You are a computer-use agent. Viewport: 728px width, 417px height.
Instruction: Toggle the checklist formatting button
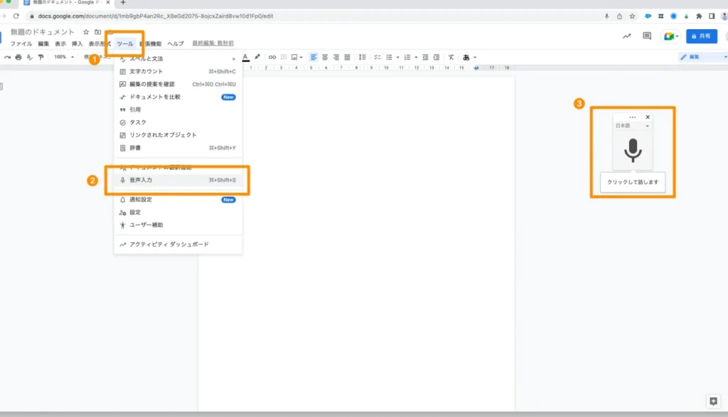click(378, 57)
